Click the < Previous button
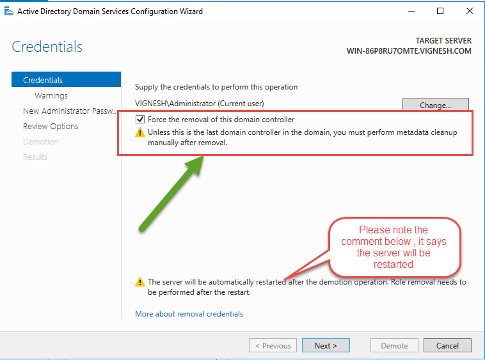Viewport: 485px width, 360px height. [x=273, y=345]
